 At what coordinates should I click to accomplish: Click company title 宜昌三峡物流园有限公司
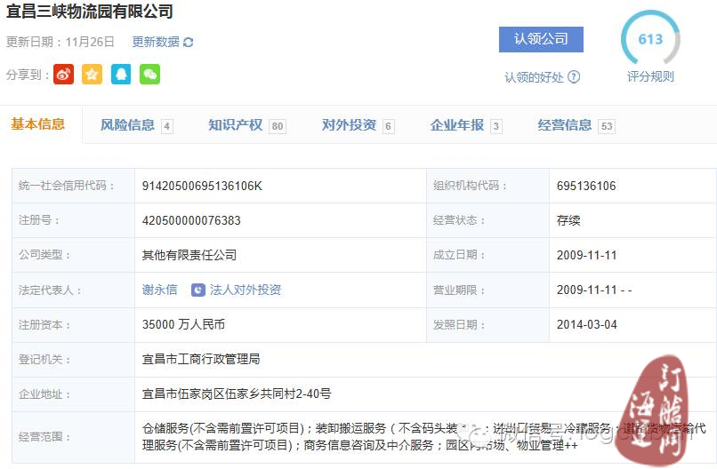(x=90, y=11)
